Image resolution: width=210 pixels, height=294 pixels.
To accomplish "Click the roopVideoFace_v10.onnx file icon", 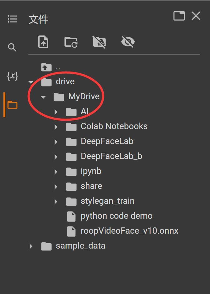I will (x=71, y=231).
